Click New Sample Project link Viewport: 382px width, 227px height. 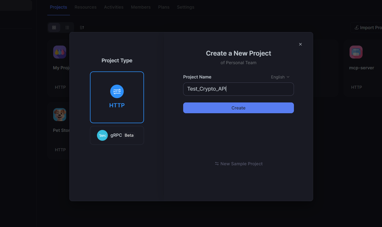click(x=238, y=164)
